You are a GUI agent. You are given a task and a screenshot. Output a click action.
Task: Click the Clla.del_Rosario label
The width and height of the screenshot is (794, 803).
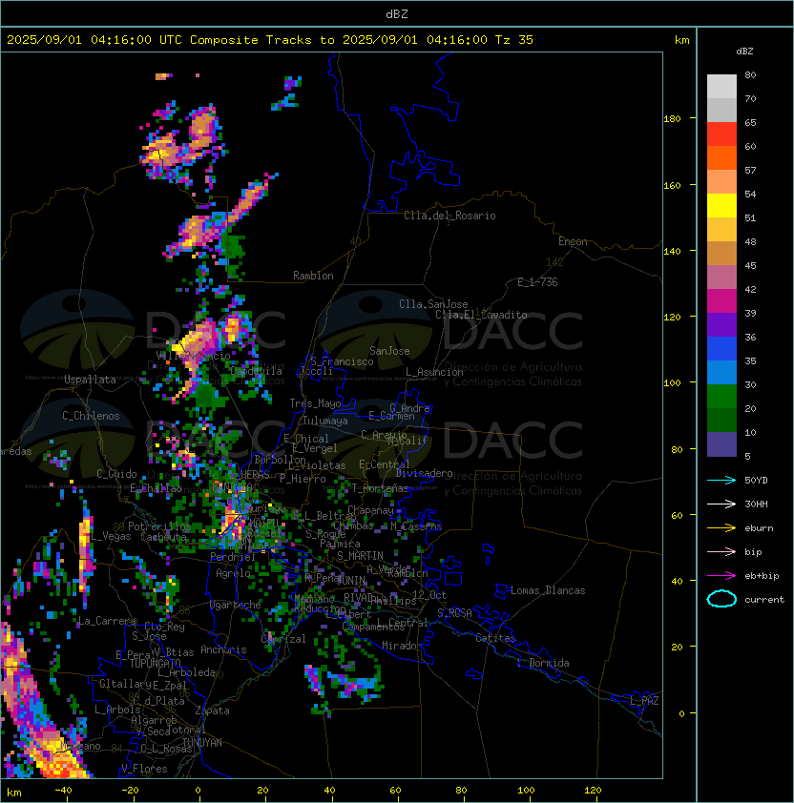(449, 216)
